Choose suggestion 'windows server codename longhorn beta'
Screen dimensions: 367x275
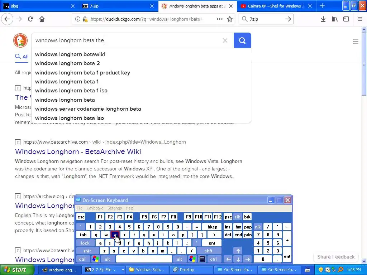coord(88,109)
